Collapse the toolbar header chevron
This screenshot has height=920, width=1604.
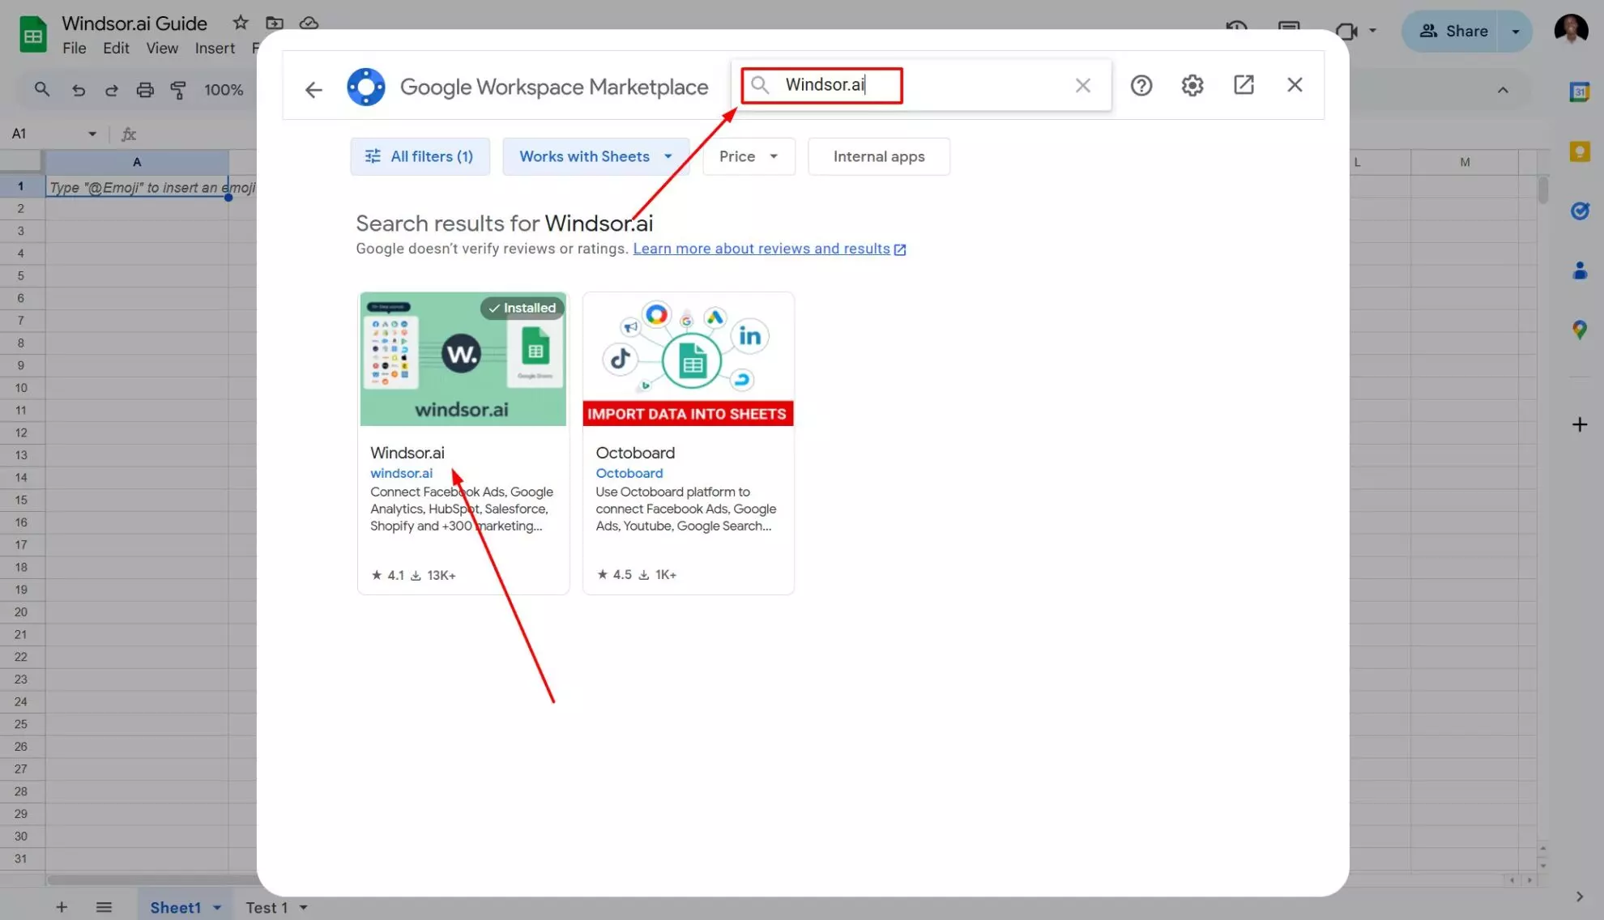(1502, 90)
